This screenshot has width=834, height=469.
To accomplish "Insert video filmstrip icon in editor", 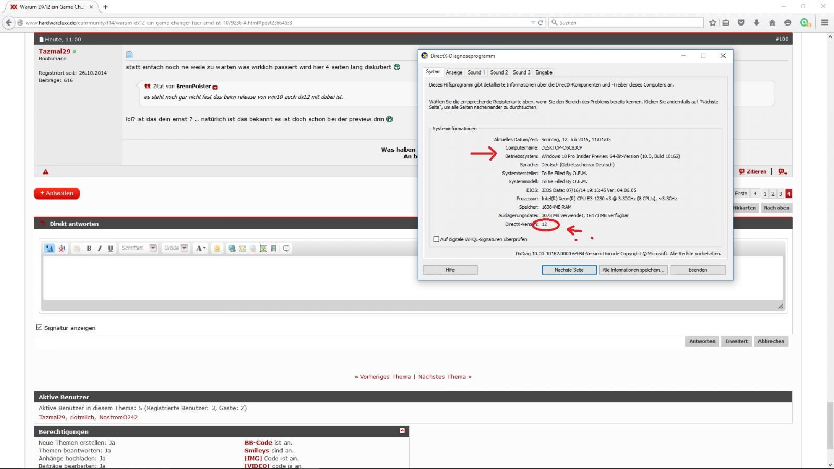I will [274, 249].
